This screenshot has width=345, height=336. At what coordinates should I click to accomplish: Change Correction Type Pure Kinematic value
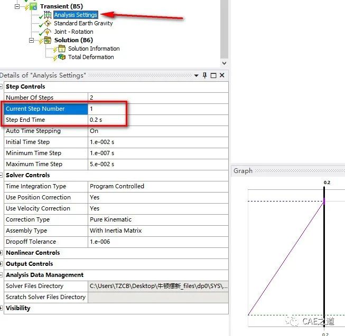pyautogui.click(x=158, y=219)
